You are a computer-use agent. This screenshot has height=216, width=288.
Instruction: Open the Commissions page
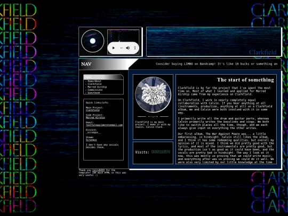pos(95,90)
